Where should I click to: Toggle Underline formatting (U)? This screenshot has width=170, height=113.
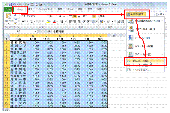click(x=31, y=21)
